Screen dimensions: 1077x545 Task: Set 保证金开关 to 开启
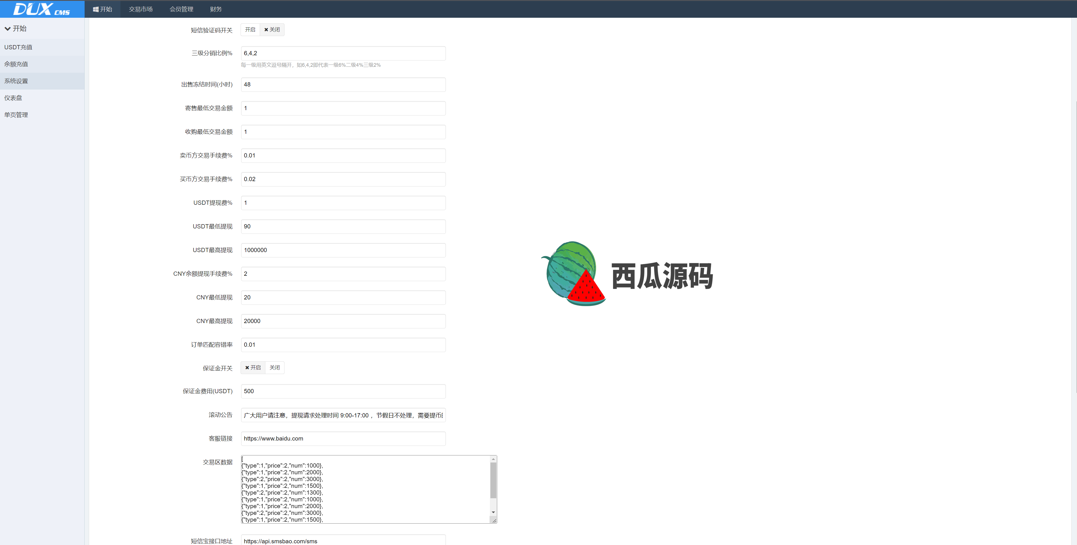pos(253,368)
